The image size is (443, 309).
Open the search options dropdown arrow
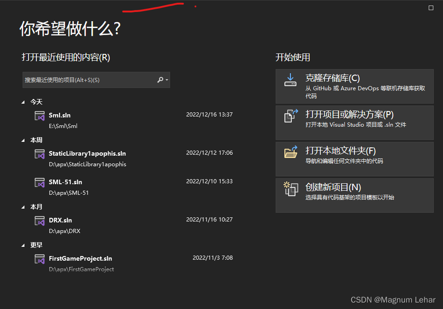coord(167,80)
